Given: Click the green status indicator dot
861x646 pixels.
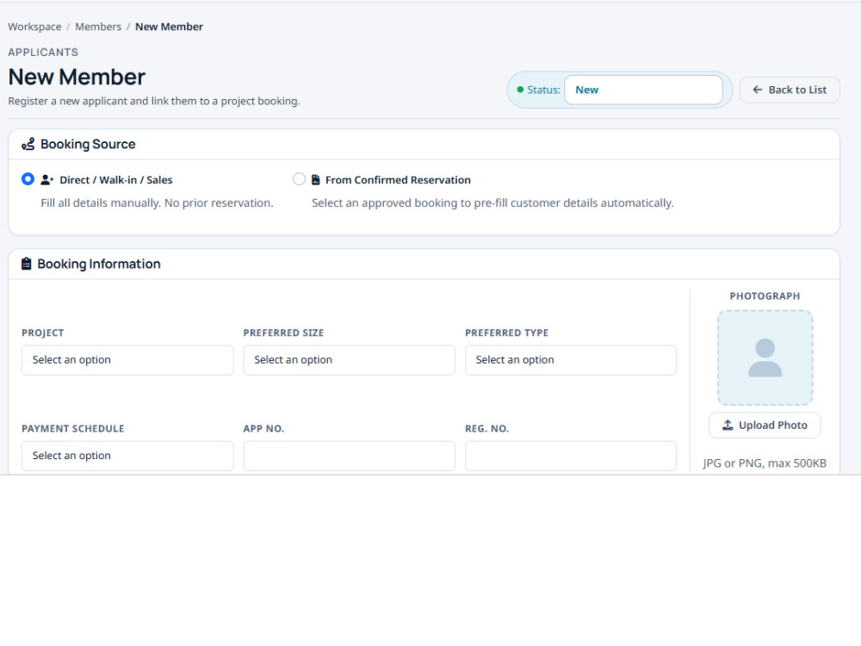Looking at the screenshot, I should (520, 90).
